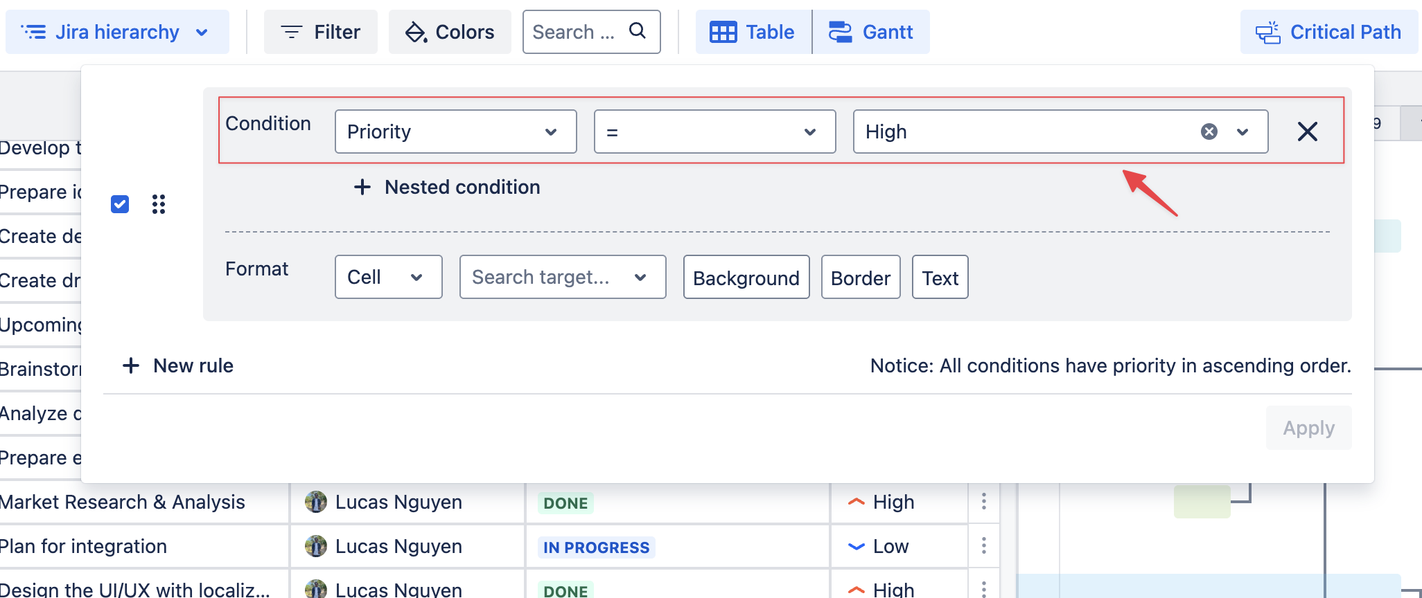Click the Apply button
This screenshot has height=598, width=1422.
click(1308, 428)
